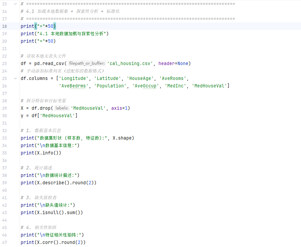This screenshot has height=247, width=301.
Task: Collapse the fold chevron beside line 15
Action: pos(16,4)
